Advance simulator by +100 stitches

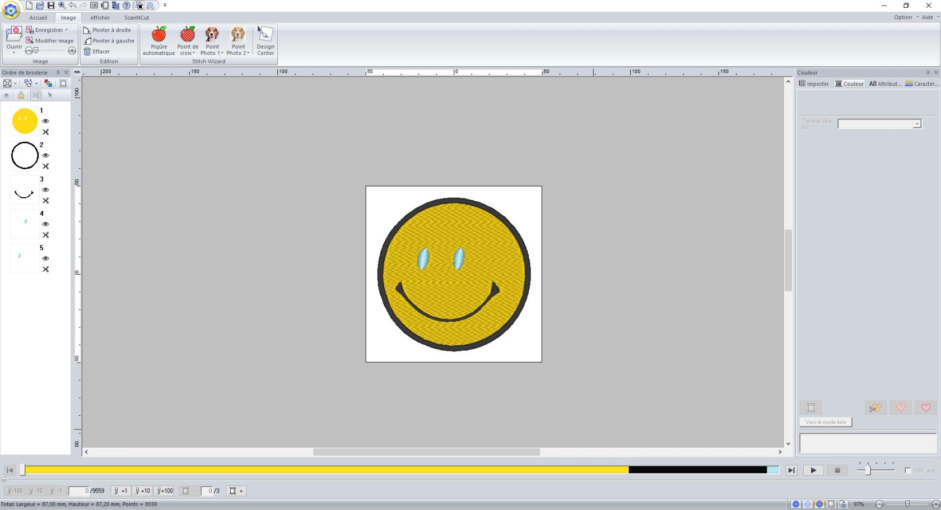[x=165, y=491]
